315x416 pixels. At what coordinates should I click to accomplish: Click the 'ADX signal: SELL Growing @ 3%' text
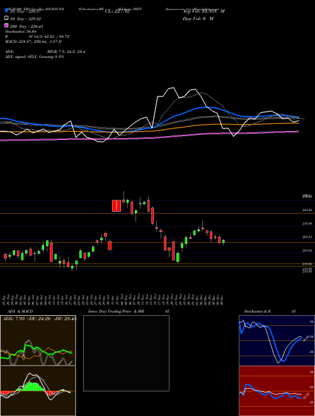[x=35, y=57]
